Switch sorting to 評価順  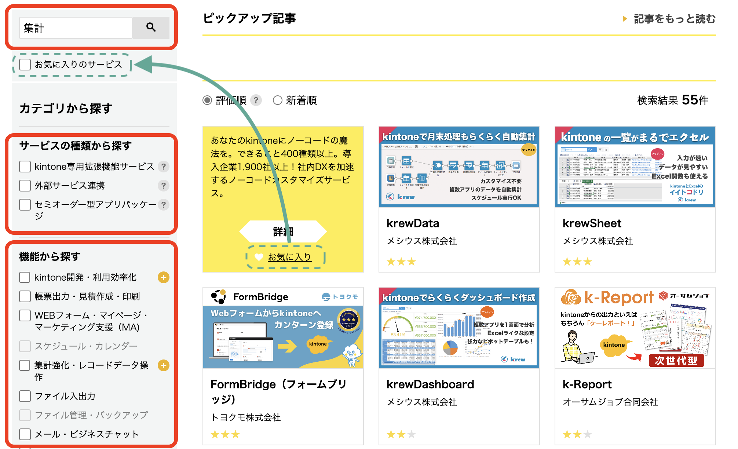click(207, 100)
